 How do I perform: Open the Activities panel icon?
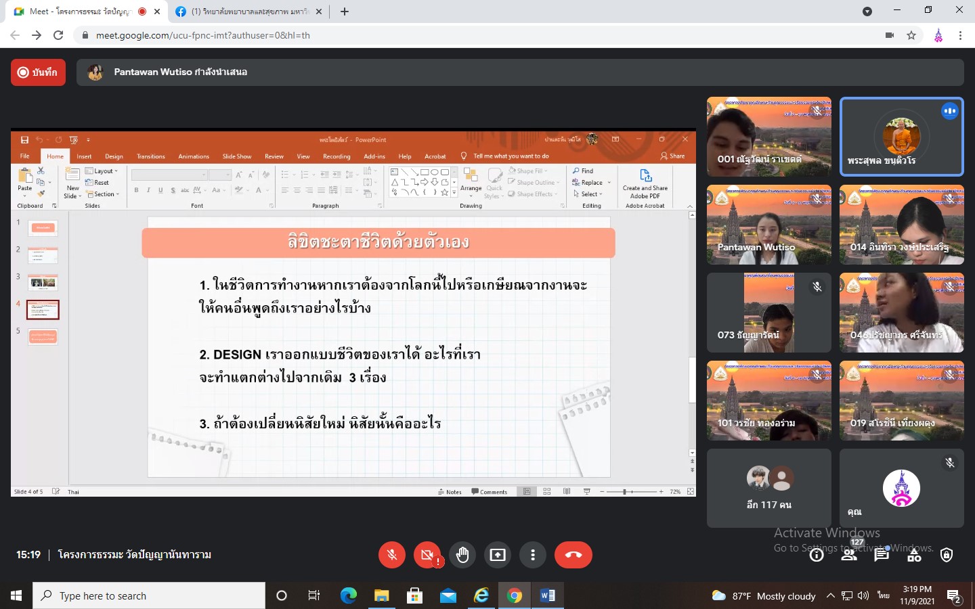pyautogui.click(x=914, y=556)
